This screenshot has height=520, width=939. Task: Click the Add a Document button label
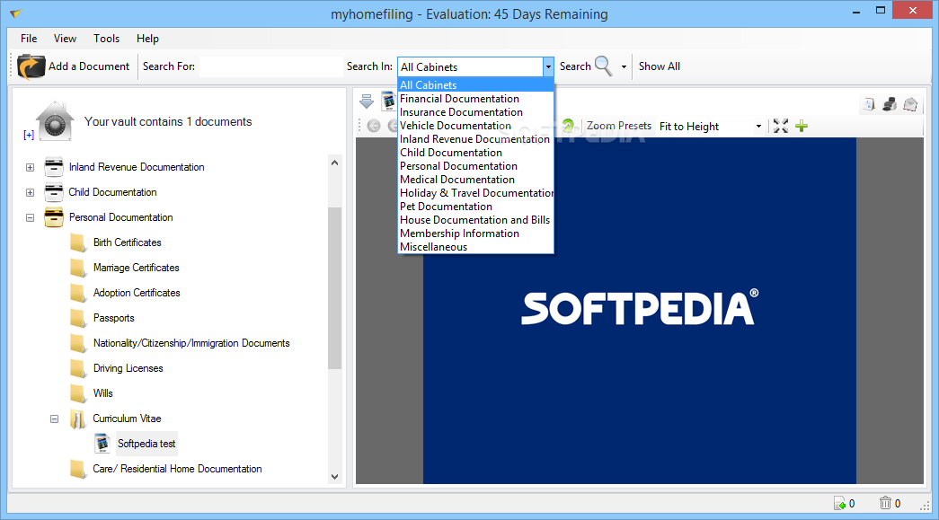(x=89, y=66)
